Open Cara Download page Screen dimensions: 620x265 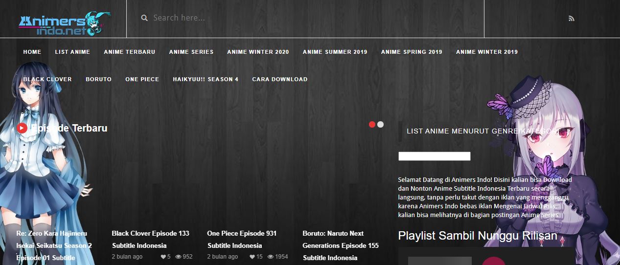point(280,79)
